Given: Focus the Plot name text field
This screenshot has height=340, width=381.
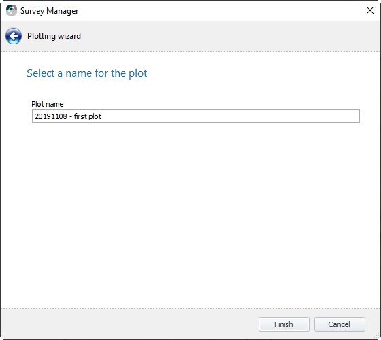Looking at the screenshot, I should click(x=196, y=116).
